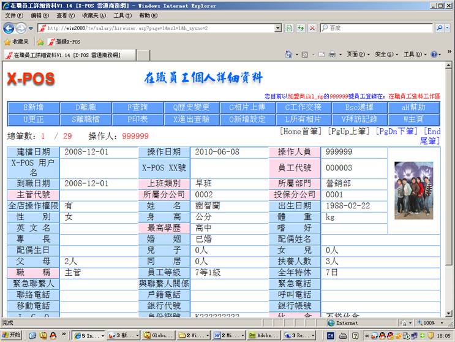Click the search magnifier icon
Screen dimensions: 455x342
point(440,28)
